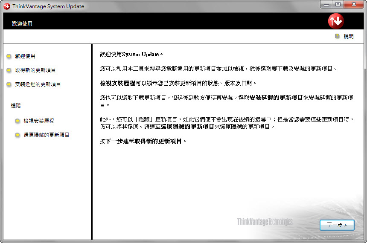Click the arrow icon beside 檢視安裝歷程
This screenshot has width=367, height=243.
point(17,121)
